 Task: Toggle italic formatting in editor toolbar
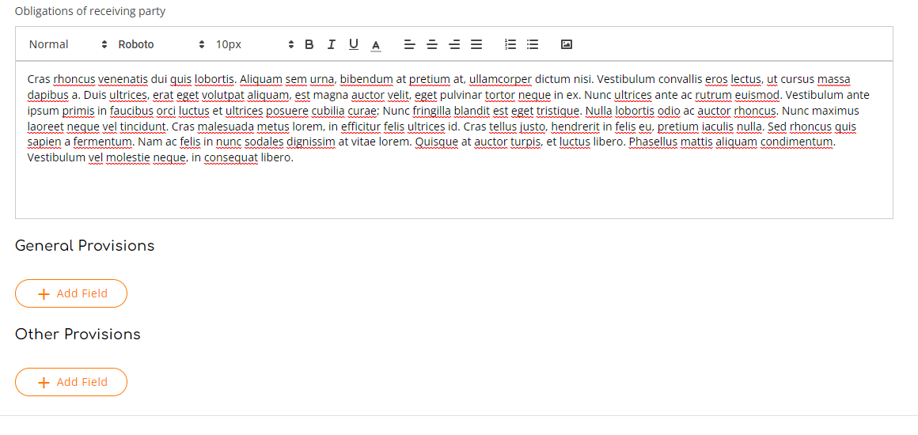coord(332,44)
